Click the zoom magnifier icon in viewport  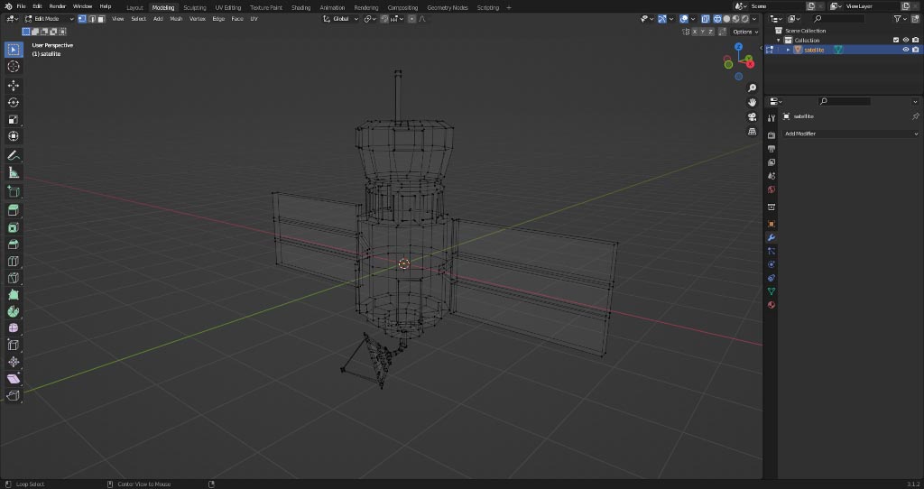point(752,88)
